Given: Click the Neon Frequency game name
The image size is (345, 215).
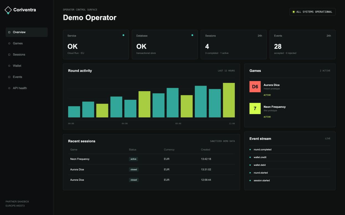Looking at the screenshot, I should pyautogui.click(x=275, y=107).
